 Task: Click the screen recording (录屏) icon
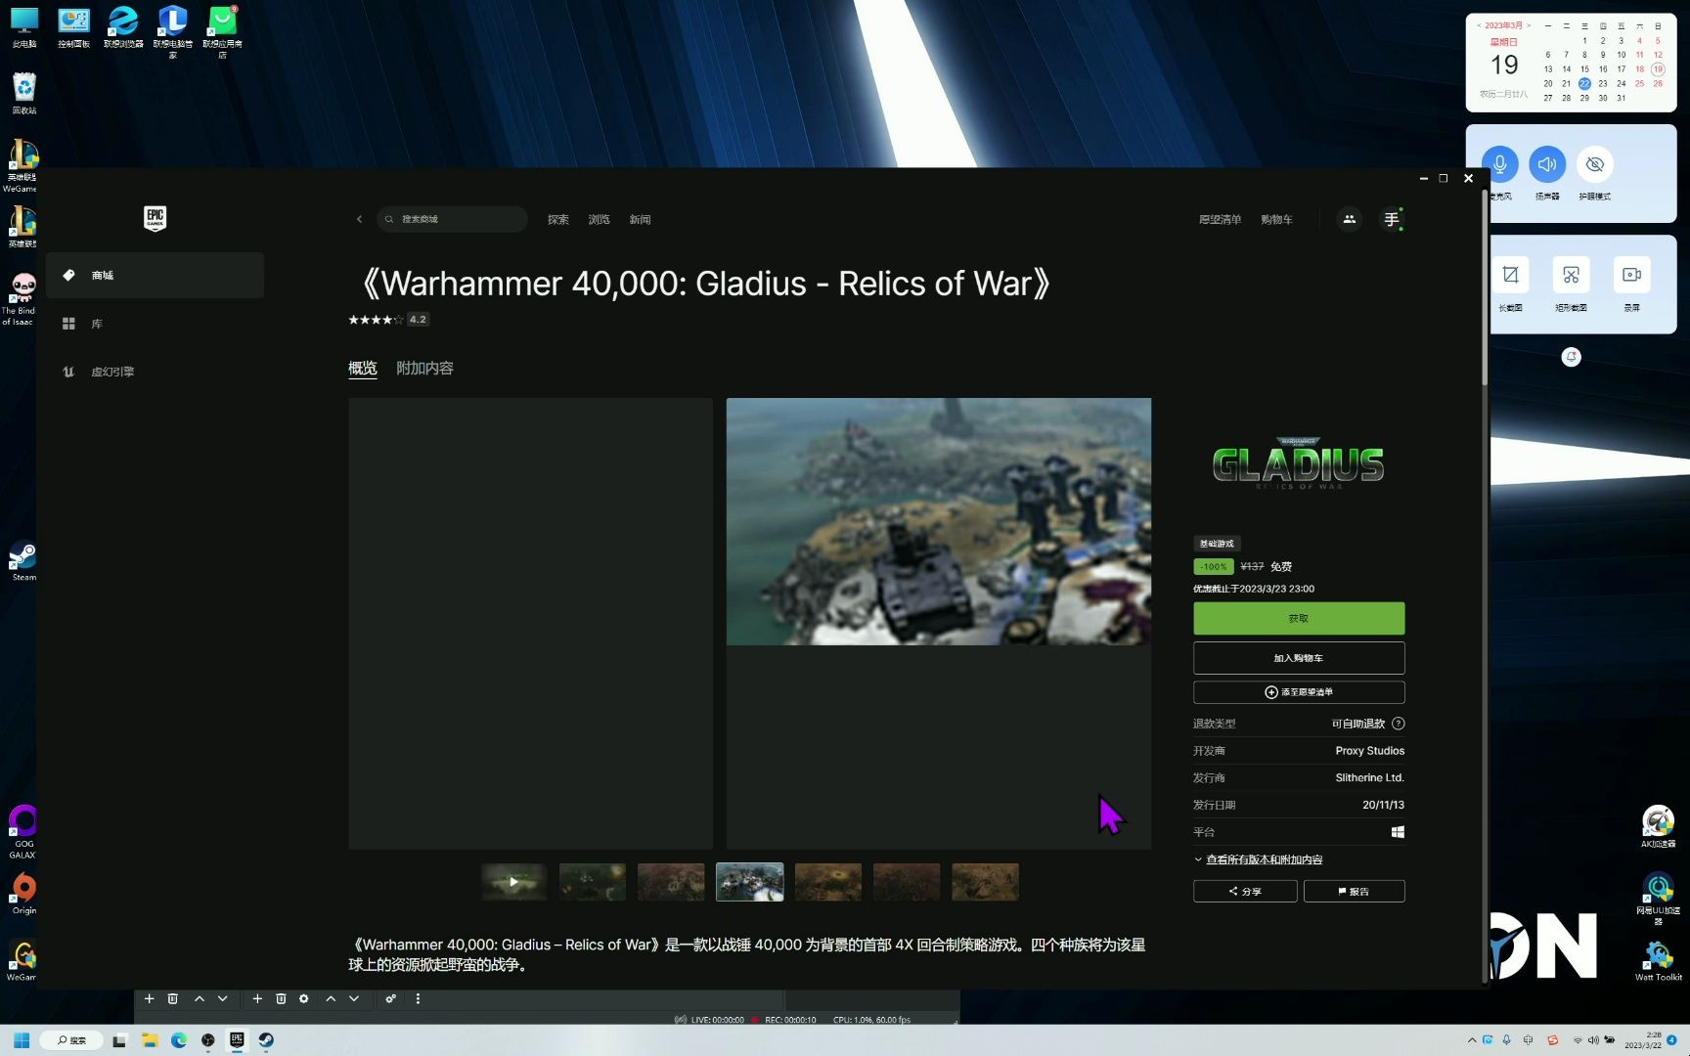pyautogui.click(x=1631, y=275)
